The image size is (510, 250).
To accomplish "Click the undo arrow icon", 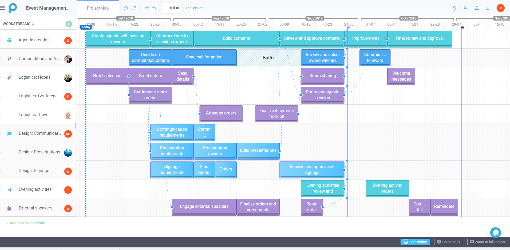I will click(x=125, y=8).
